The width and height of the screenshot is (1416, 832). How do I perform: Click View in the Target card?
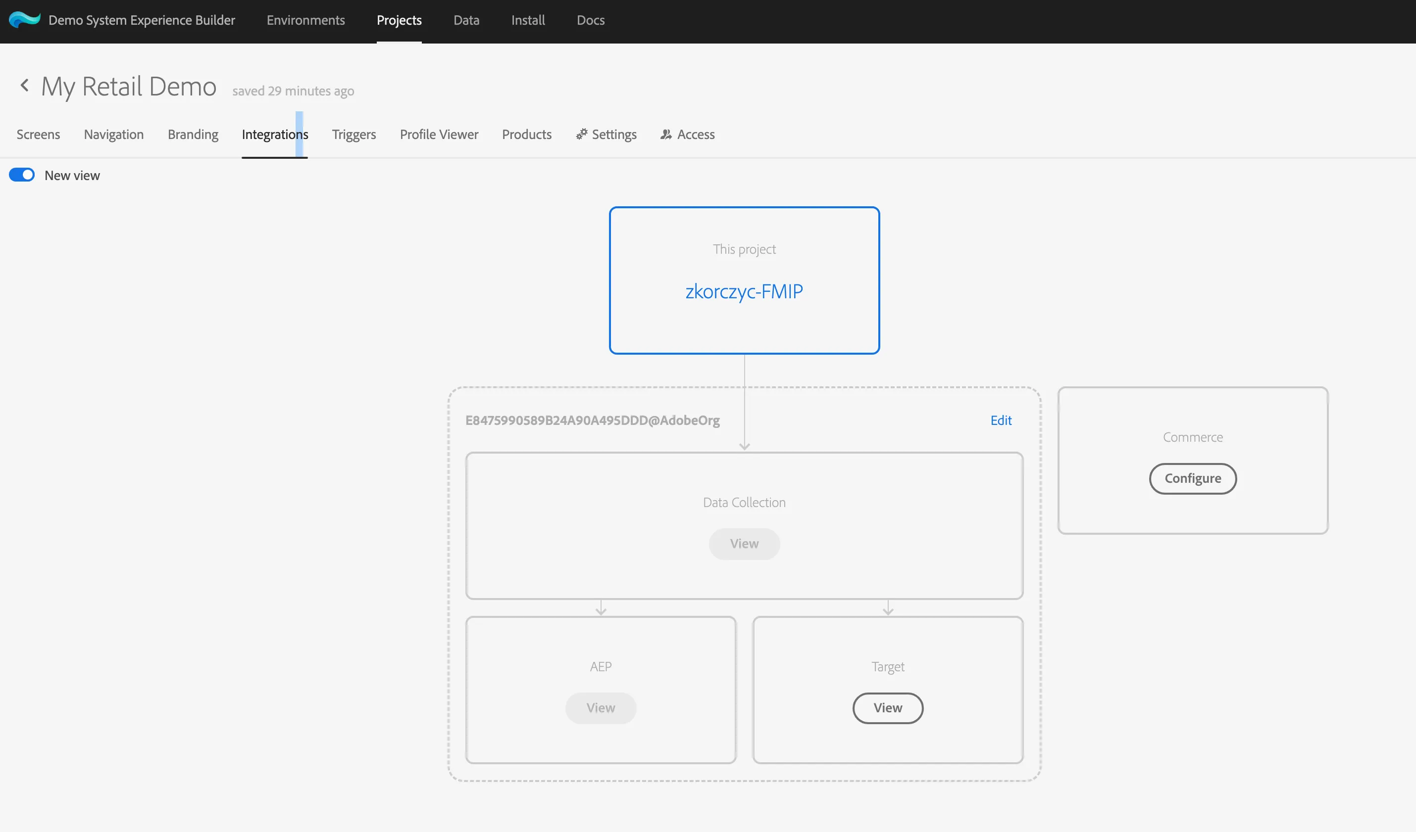(x=888, y=708)
